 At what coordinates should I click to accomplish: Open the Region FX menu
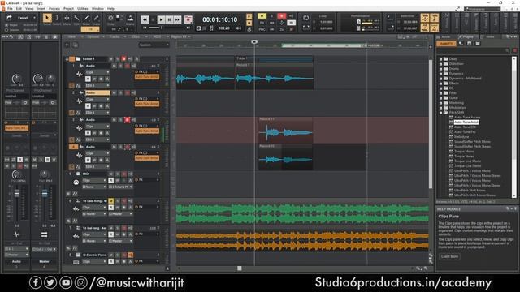point(179,36)
